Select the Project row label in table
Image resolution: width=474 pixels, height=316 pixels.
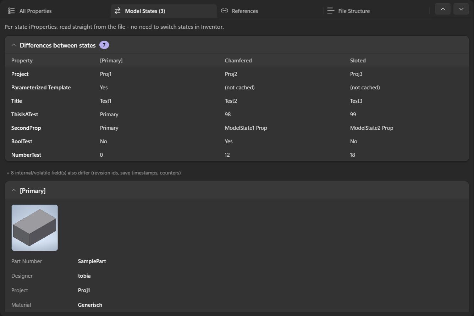pyautogui.click(x=20, y=74)
